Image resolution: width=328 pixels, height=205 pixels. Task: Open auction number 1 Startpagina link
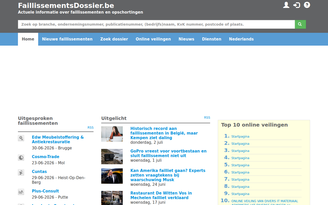[x=240, y=137]
